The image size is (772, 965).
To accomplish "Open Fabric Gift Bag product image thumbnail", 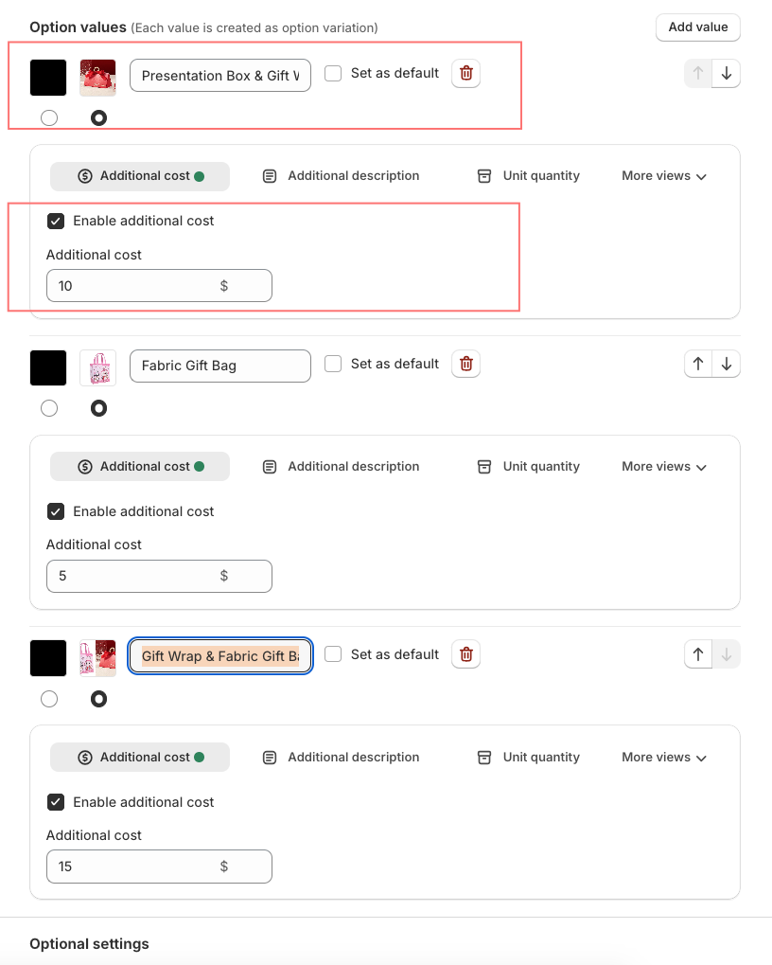I will 98,368.
